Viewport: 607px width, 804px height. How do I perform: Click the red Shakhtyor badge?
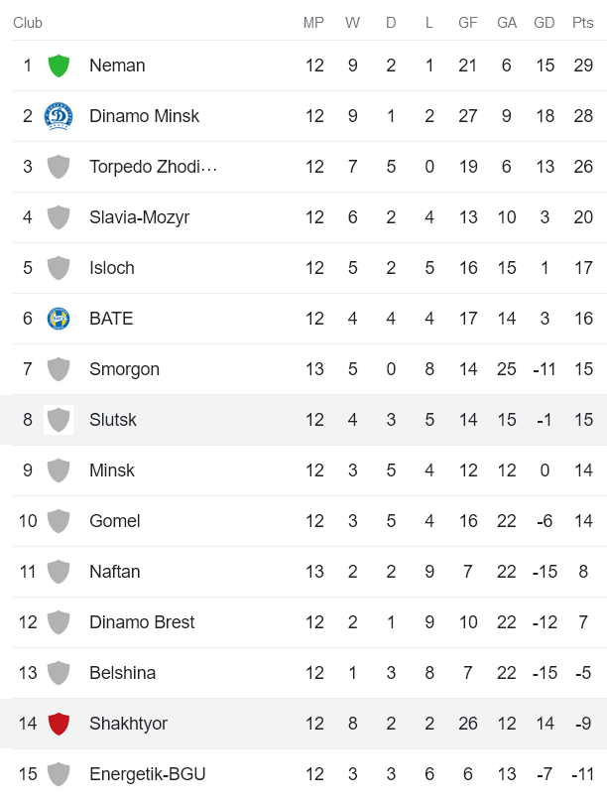click(59, 723)
